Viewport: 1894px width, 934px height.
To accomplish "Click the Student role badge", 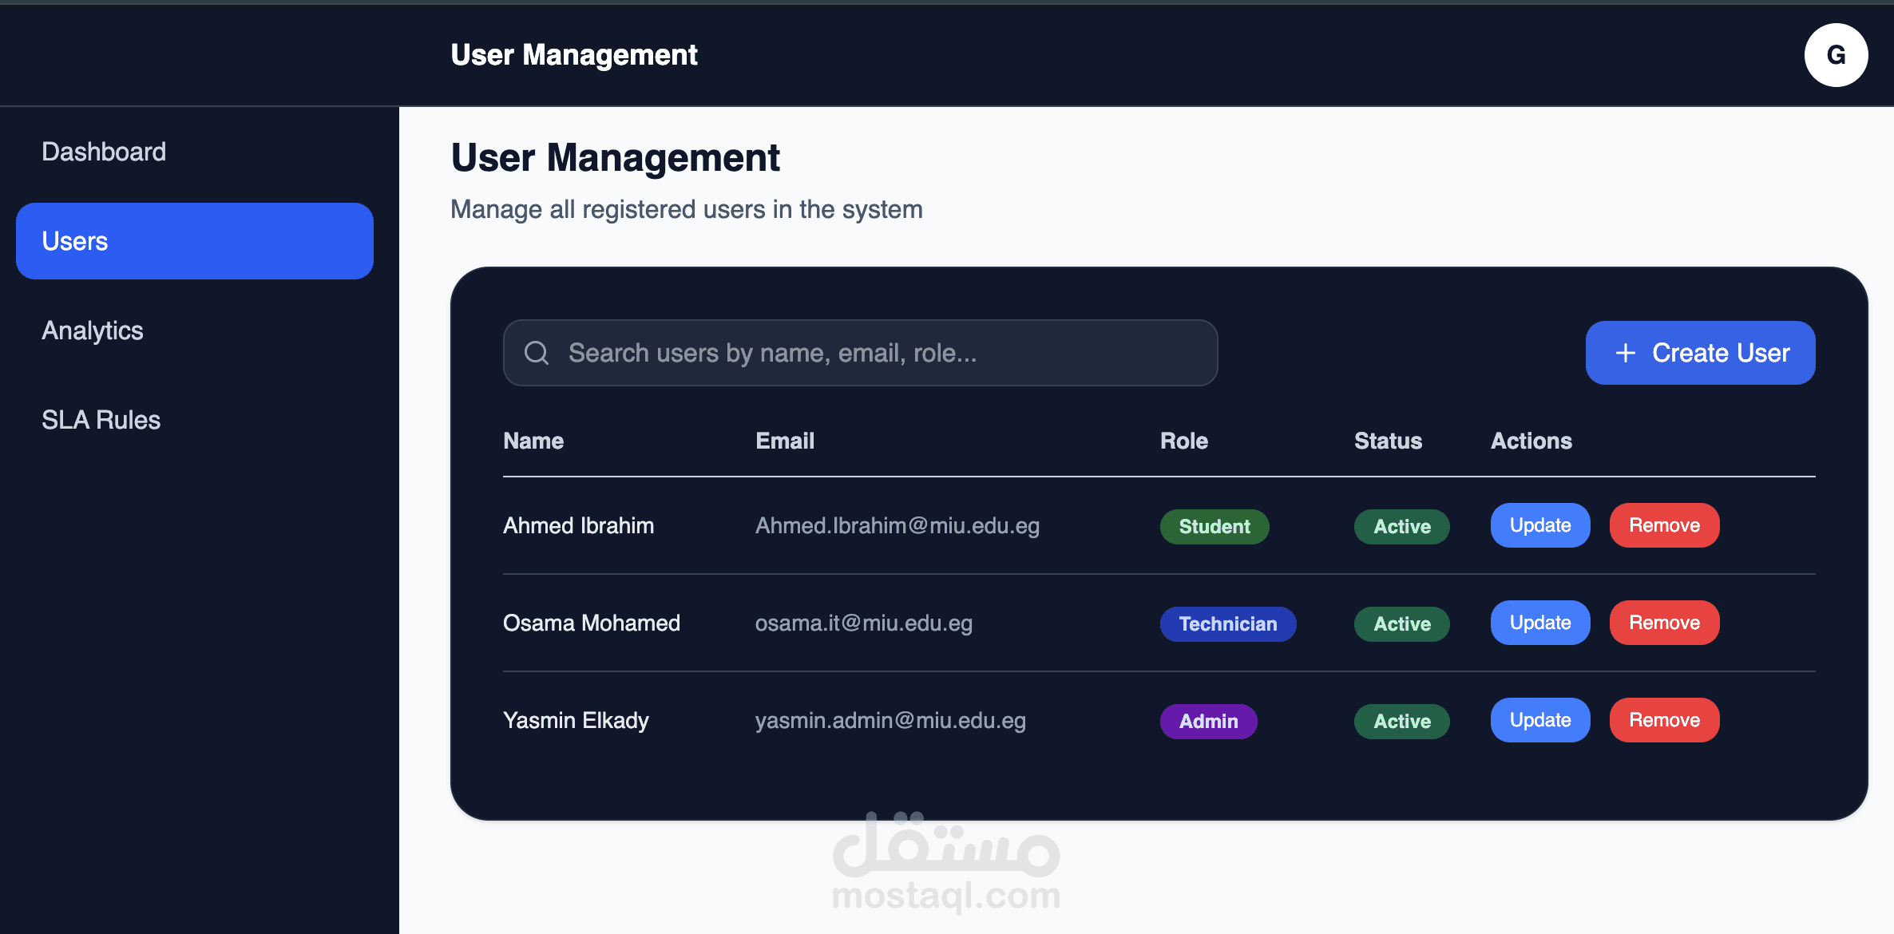I will 1214,527.
